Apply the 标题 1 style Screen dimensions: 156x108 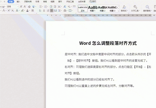tap(93, 9)
